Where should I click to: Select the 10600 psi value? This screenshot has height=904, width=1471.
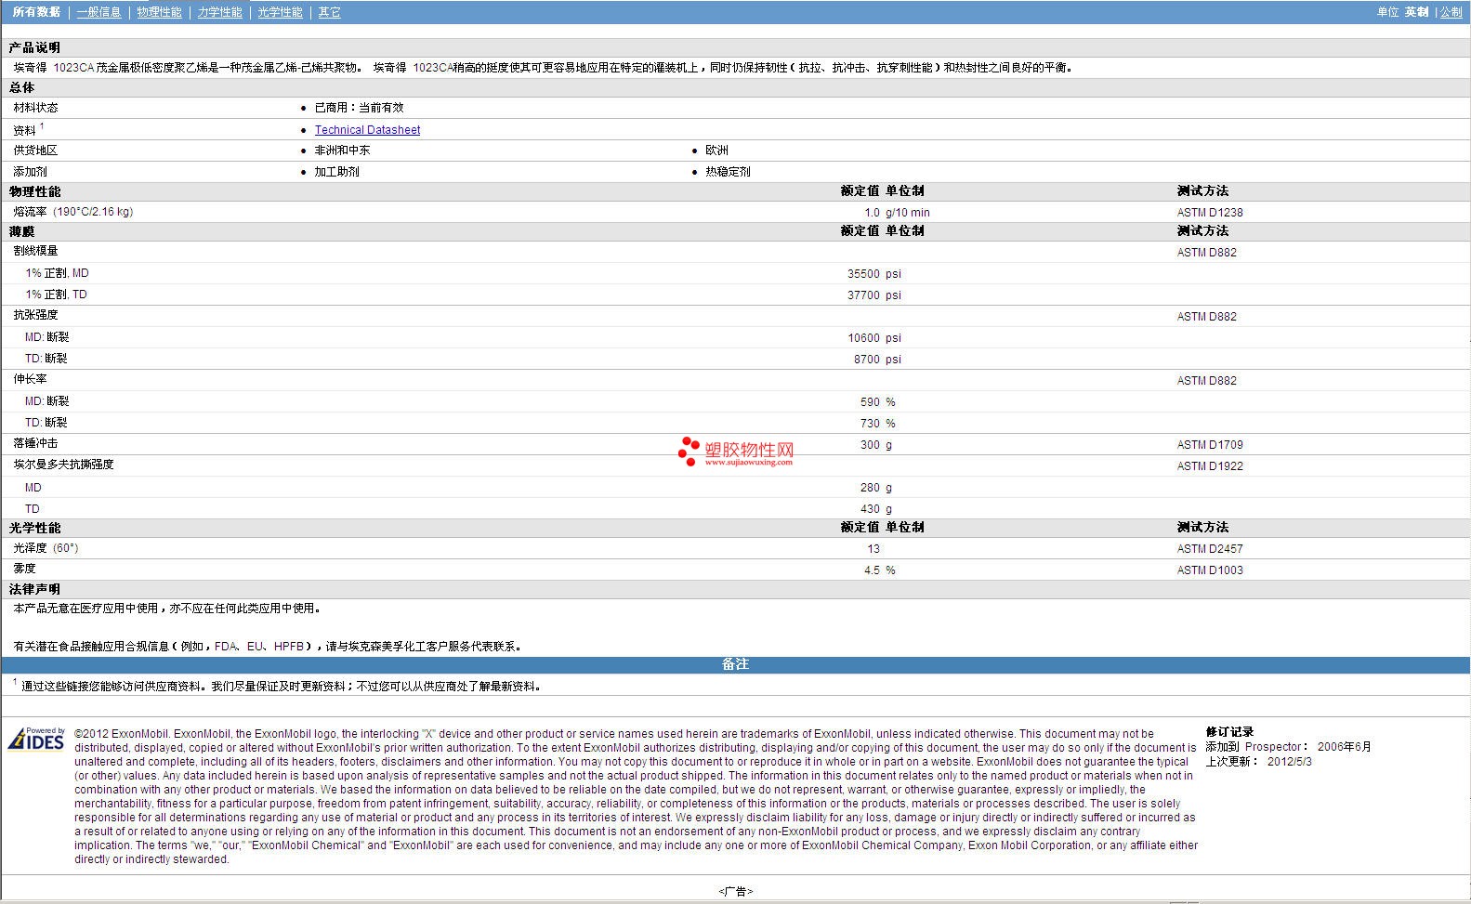coord(873,338)
